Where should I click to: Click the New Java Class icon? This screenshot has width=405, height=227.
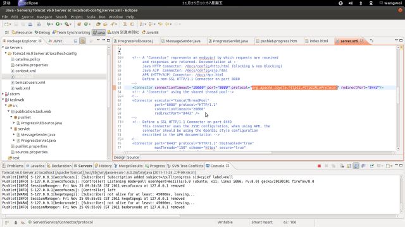[86, 24]
